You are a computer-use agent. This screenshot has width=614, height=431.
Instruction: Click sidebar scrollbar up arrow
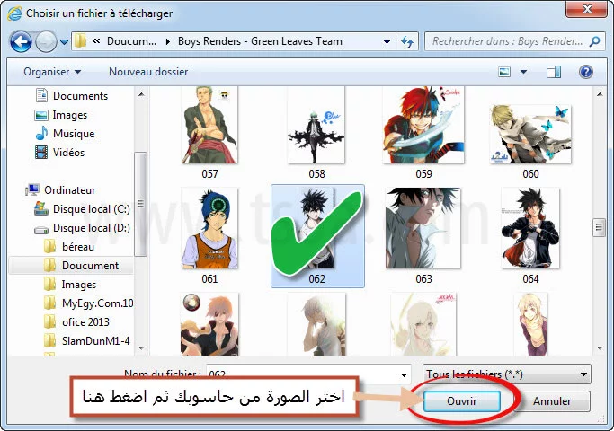pyautogui.click(x=141, y=94)
